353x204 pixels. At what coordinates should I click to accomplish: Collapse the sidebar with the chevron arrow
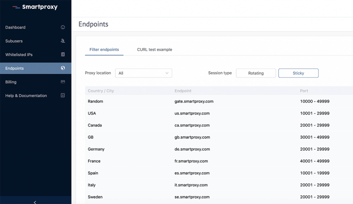tap(34, 202)
